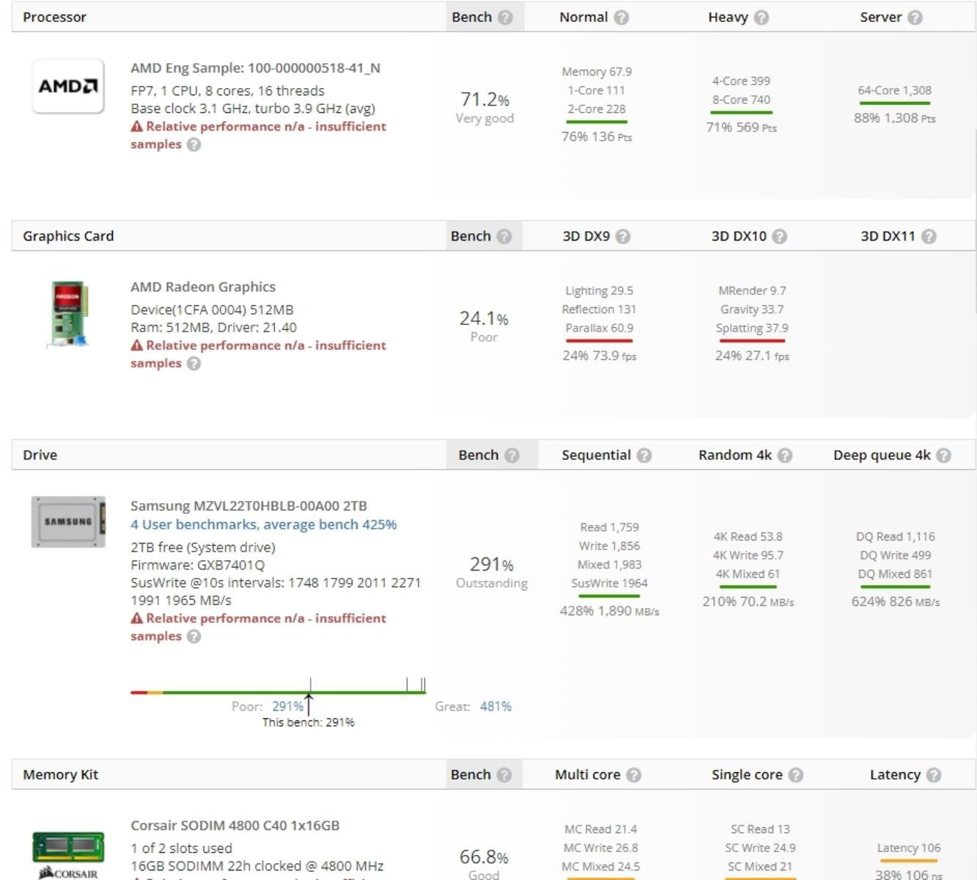
Task: Click help icon next to Latency
Action: tap(934, 775)
